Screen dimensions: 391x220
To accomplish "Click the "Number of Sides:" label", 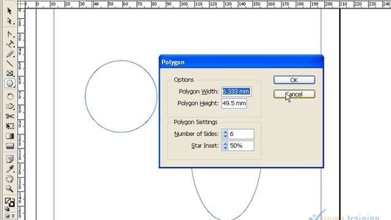I will [x=196, y=134].
